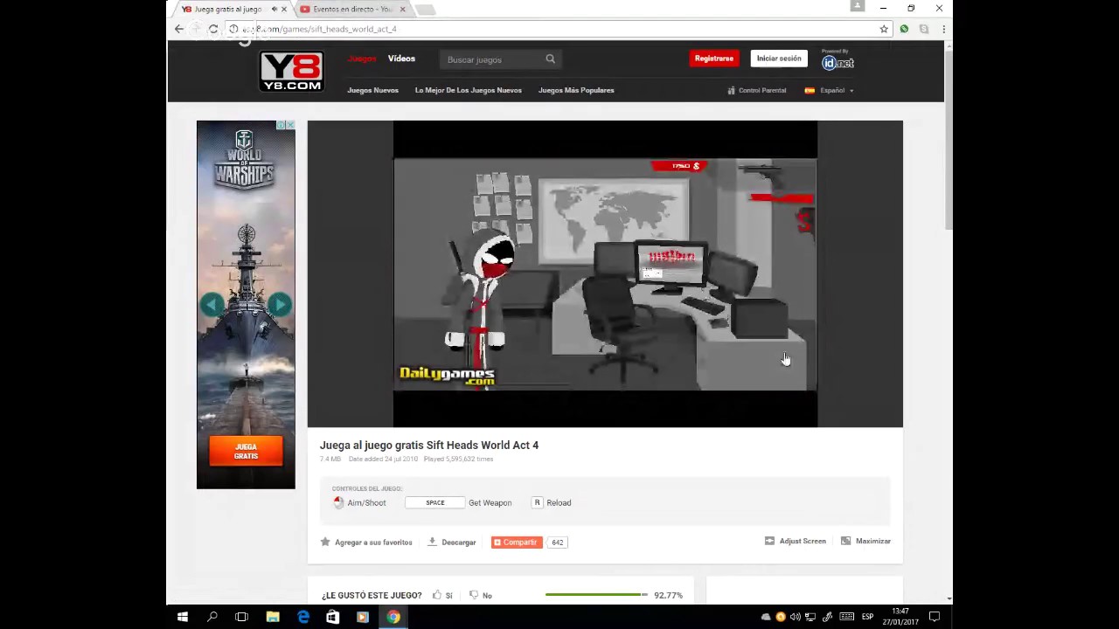Mute the Y8 tab audio icon
This screenshot has height=629, width=1119.
click(x=275, y=9)
